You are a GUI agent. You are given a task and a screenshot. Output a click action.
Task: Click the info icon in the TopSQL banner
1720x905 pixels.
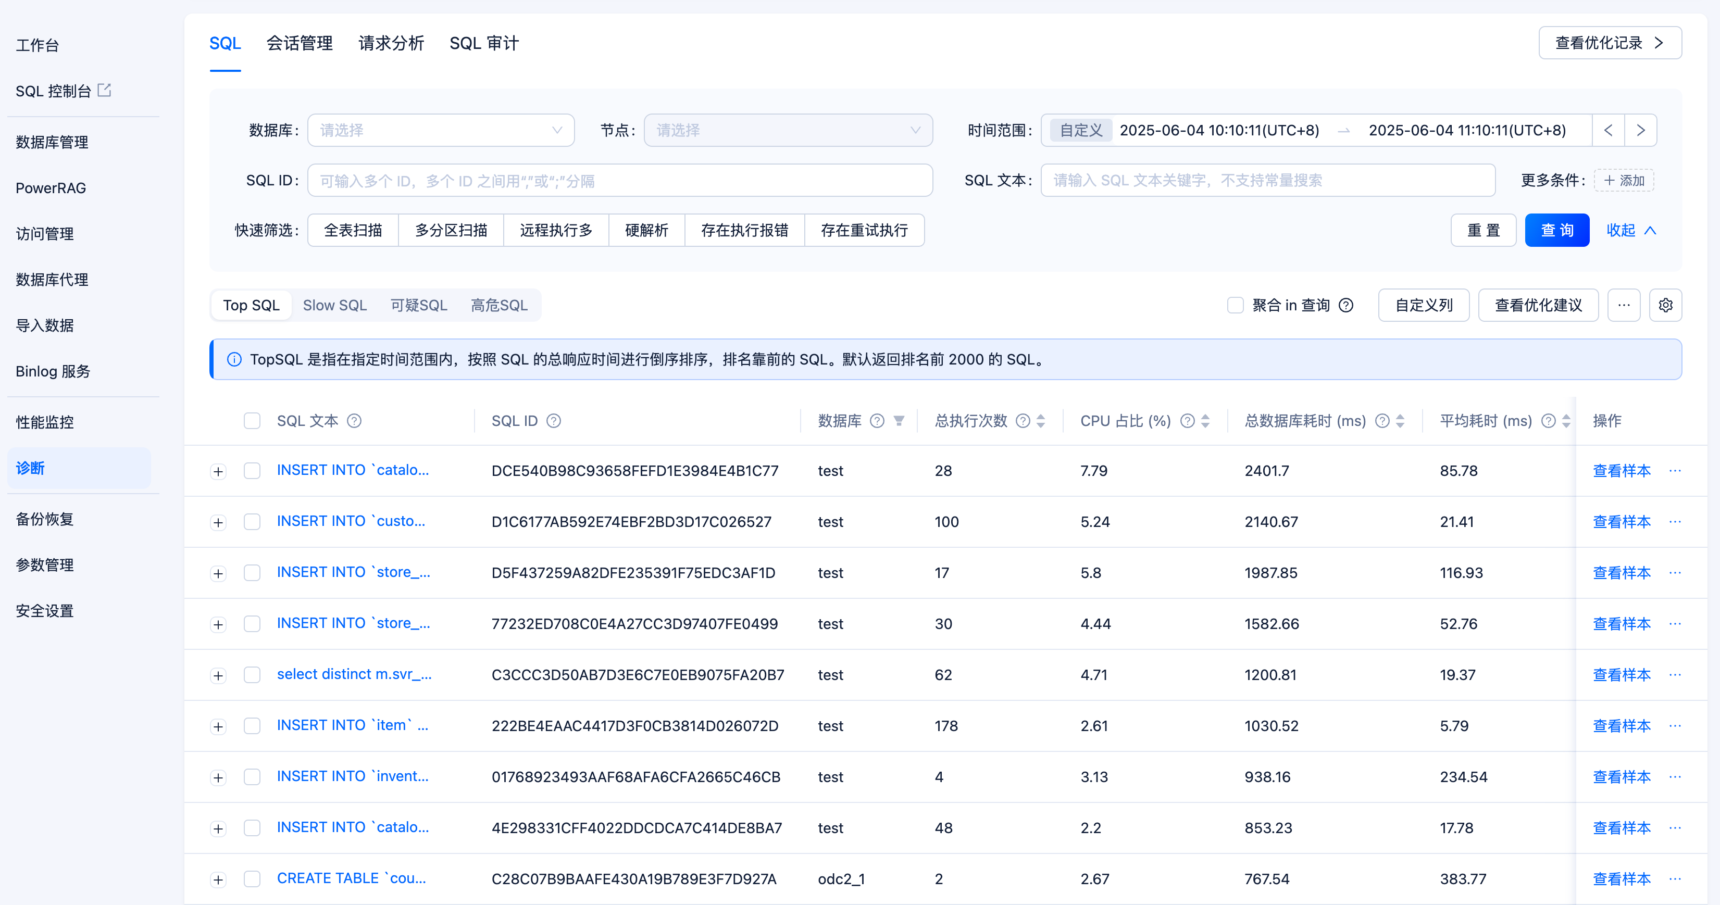234,359
